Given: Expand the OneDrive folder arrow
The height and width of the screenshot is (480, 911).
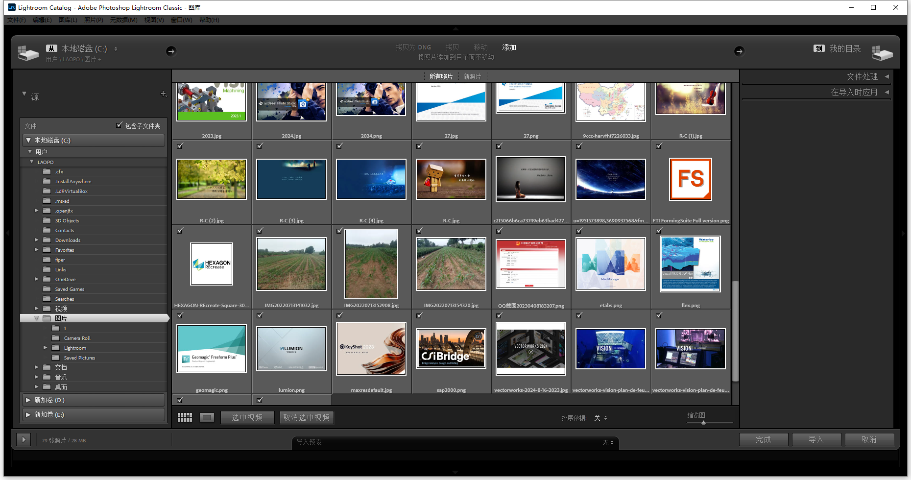Looking at the screenshot, I should [36, 279].
